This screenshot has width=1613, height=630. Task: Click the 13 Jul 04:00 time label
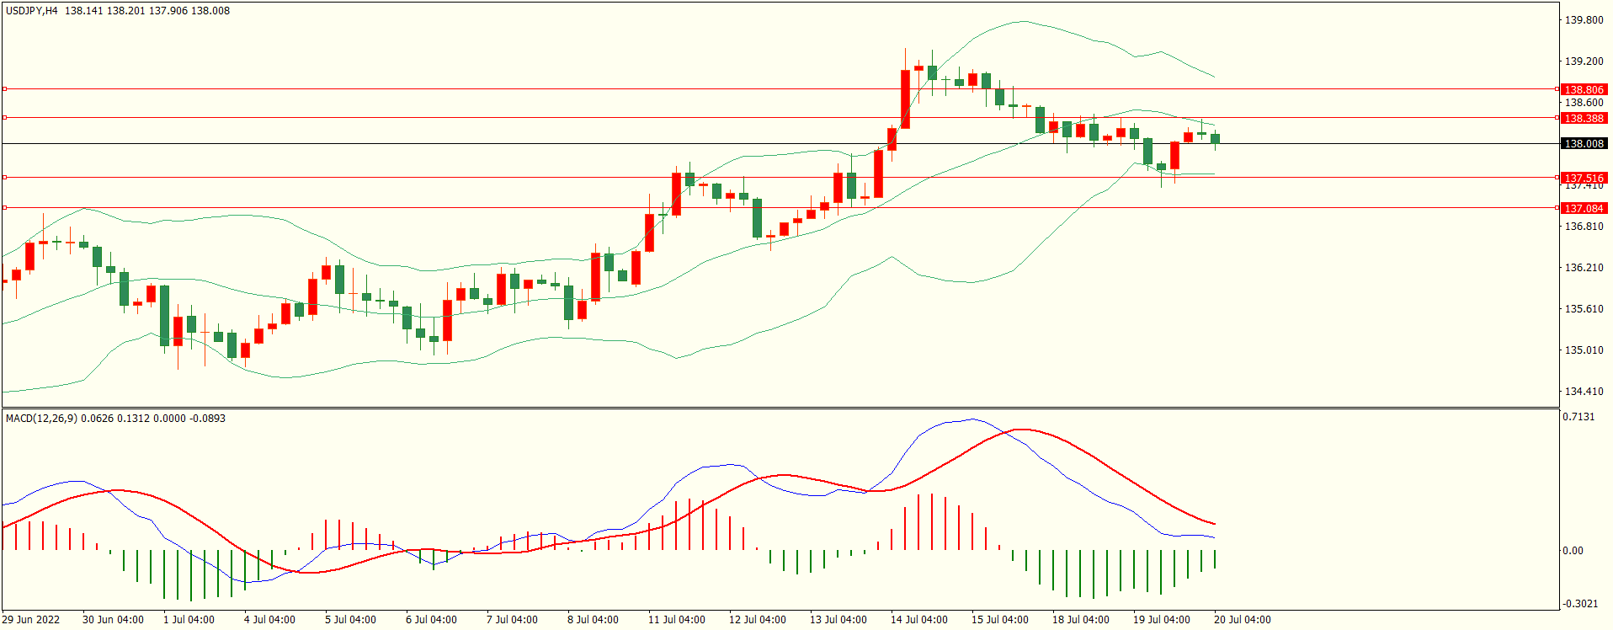pos(838,620)
